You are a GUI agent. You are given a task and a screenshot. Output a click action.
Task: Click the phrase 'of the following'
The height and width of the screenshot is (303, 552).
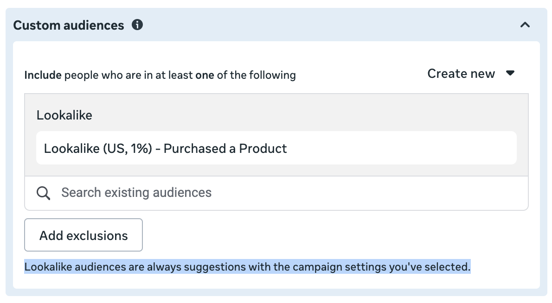(x=256, y=75)
